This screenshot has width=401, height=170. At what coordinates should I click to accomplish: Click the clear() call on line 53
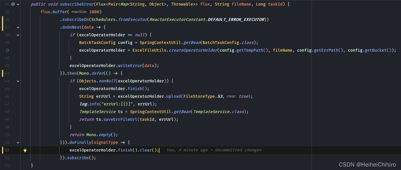148,150
